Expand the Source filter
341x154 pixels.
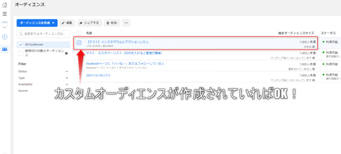[44, 91]
